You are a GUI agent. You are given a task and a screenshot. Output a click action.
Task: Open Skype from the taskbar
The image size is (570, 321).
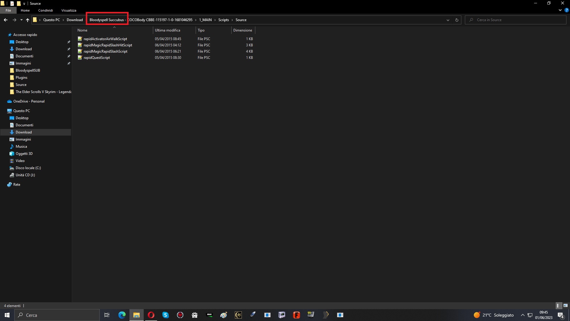tap(166, 315)
